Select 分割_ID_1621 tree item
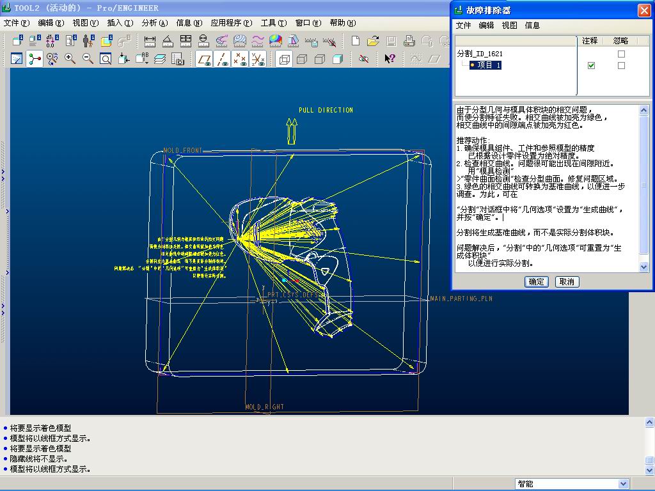655x491 pixels. click(x=480, y=54)
